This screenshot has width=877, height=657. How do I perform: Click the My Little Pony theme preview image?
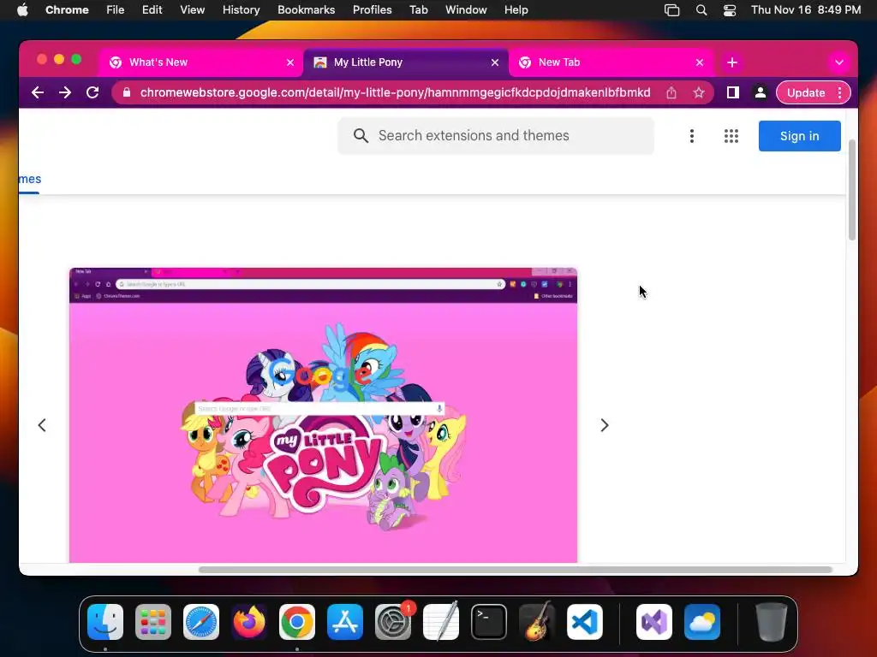click(323, 415)
